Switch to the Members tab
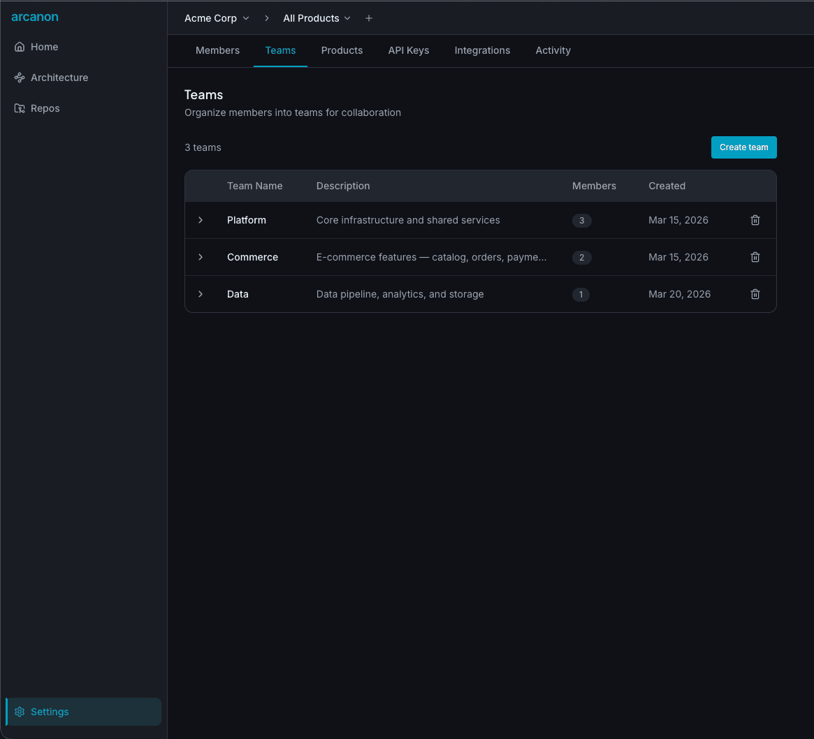Image resolution: width=814 pixels, height=739 pixels. pos(217,50)
